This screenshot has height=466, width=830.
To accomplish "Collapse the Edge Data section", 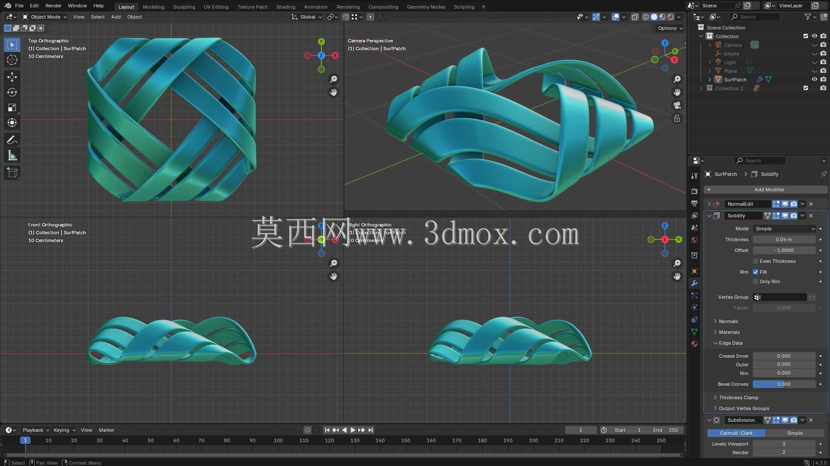I will [730, 343].
